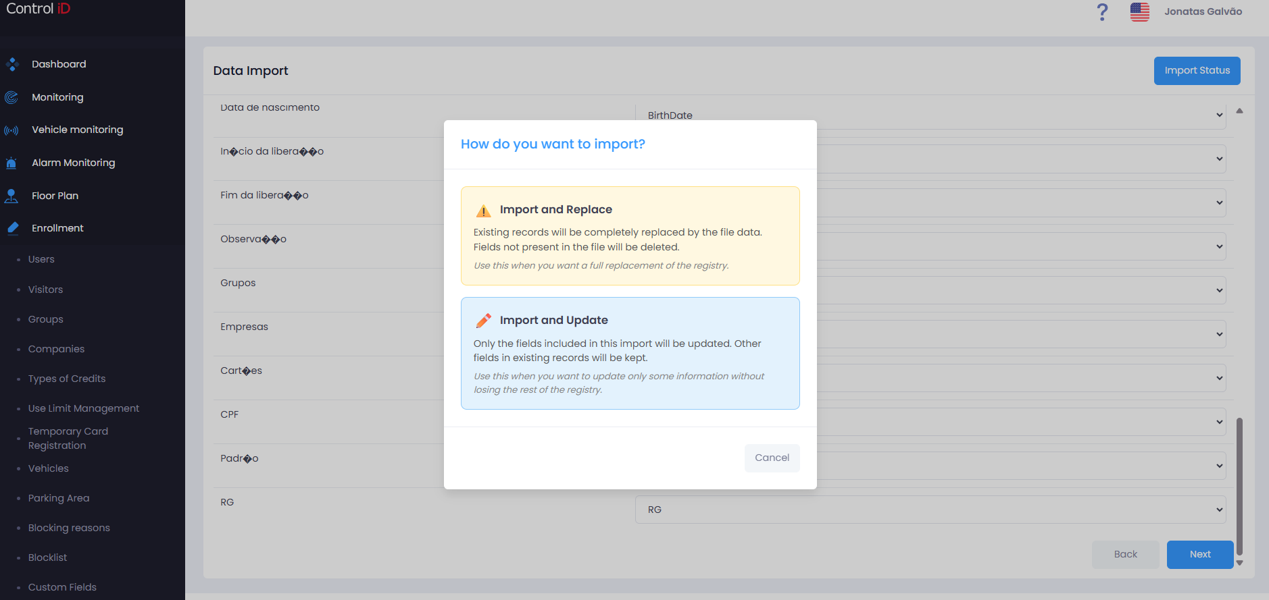The height and width of the screenshot is (600, 1269).
Task: Click the Data Import heading
Action: [251, 71]
